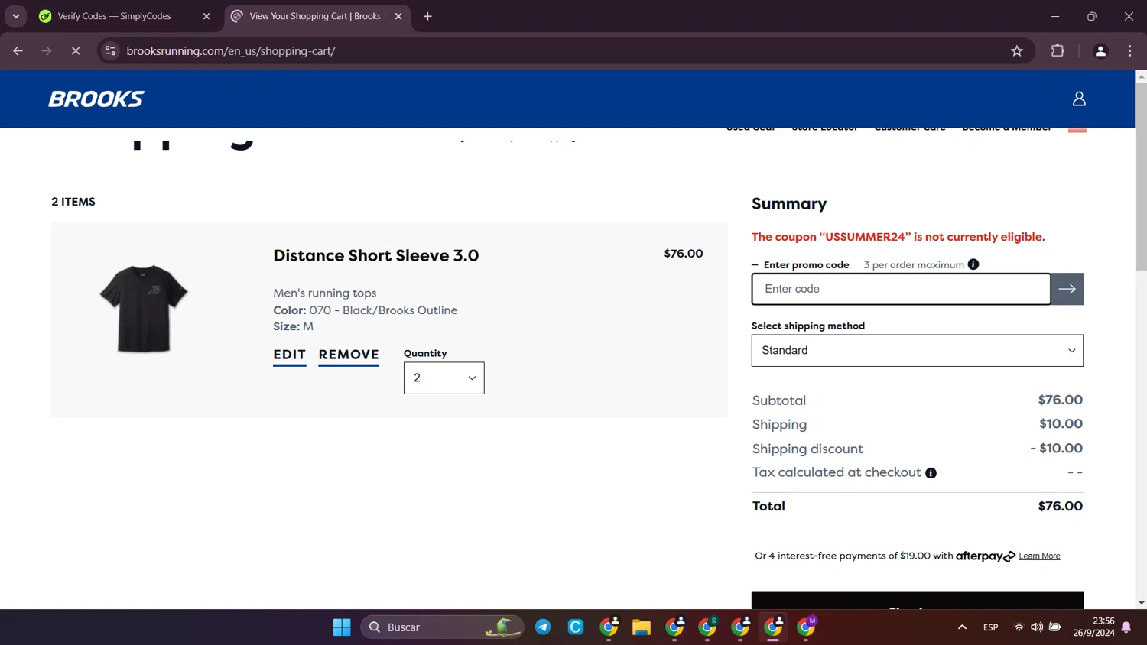The height and width of the screenshot is (645, 1147).
Task: Click Learn More afterpay link
Action: [1039, 556]
